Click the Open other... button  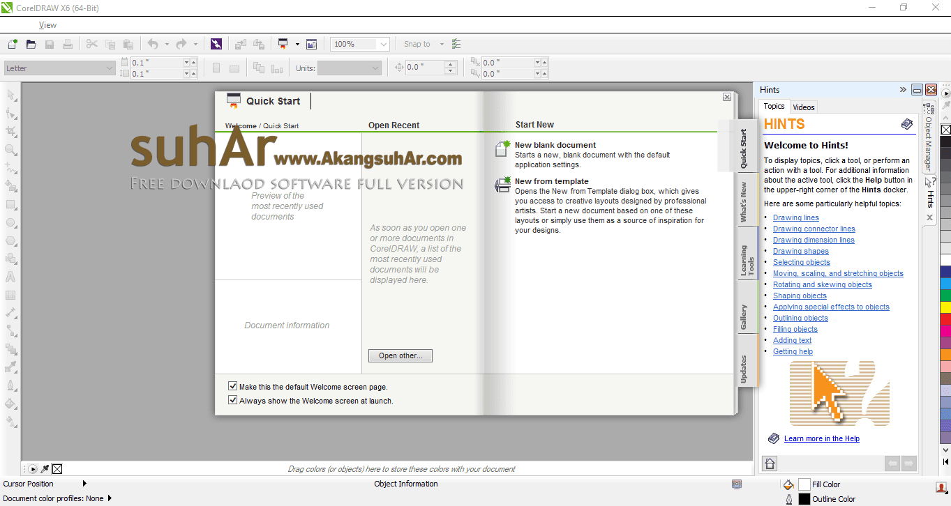(400, 355)
